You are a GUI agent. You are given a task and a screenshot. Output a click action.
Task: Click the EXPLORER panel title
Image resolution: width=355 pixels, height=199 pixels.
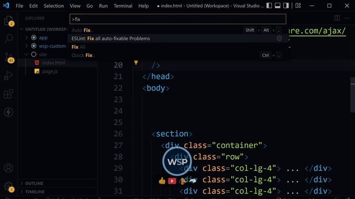coord(35,18)
